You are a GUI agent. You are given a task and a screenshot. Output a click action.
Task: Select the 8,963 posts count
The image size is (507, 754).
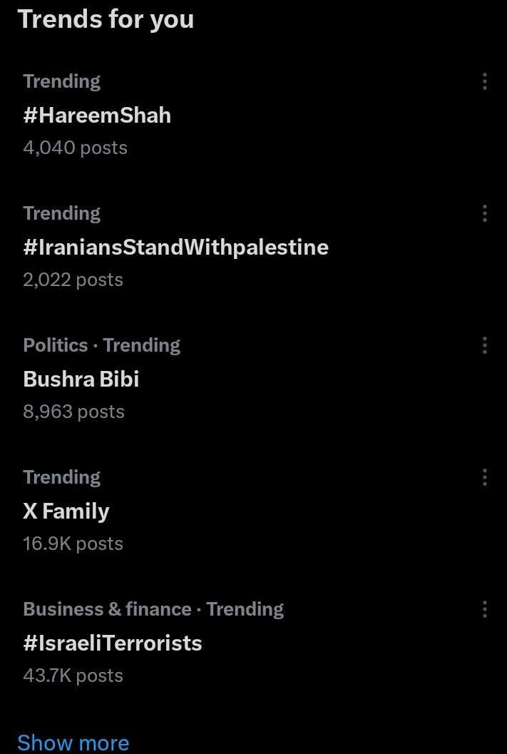(x=74, y=412)
